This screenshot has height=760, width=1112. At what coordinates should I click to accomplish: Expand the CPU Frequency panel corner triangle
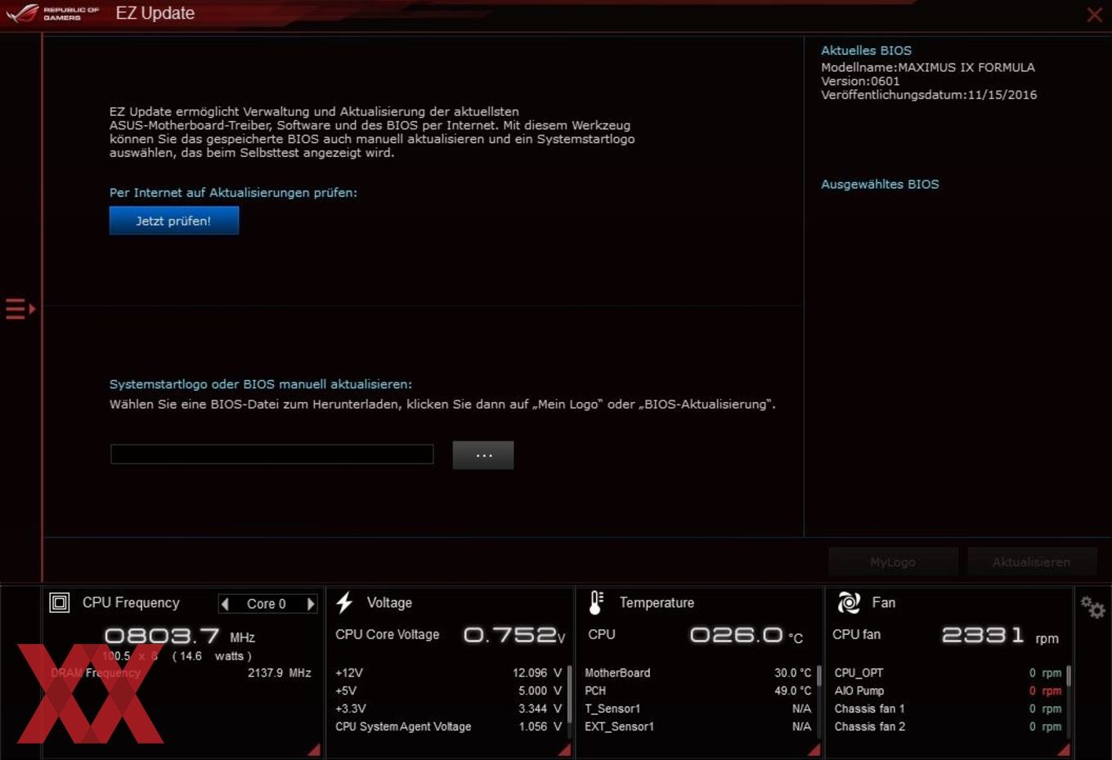coord(314,749)
